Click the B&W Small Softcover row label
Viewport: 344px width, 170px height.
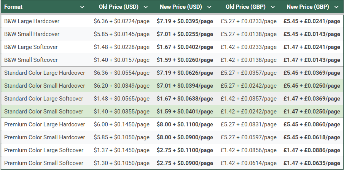[31, 60]
